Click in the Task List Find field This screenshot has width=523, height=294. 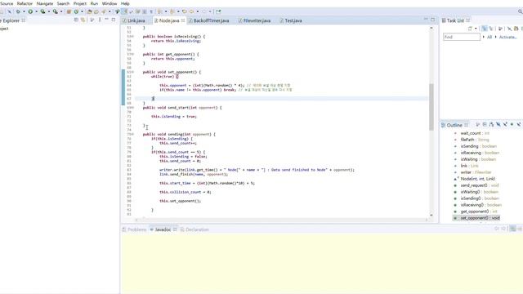coord(462,37)
